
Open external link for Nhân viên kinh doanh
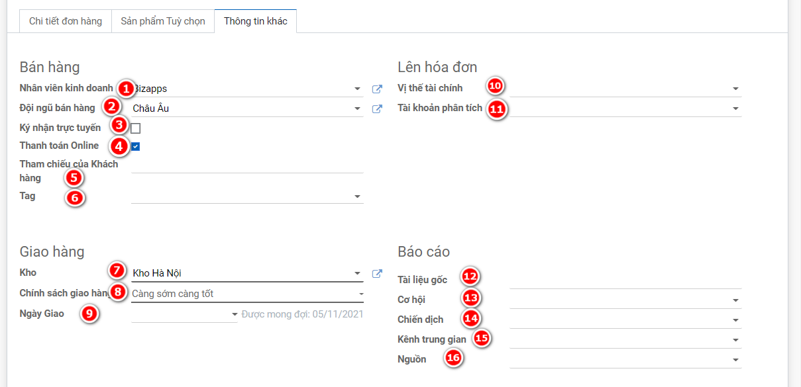point(377,89)
